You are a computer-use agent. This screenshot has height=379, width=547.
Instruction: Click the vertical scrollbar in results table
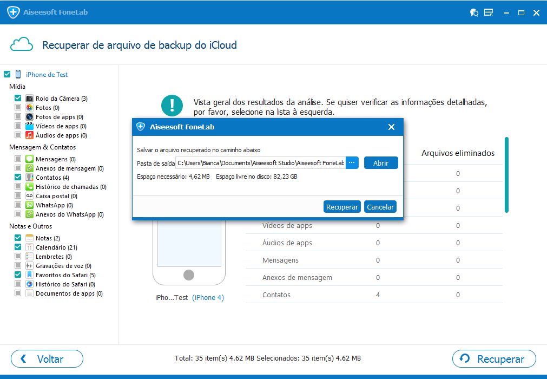click(506, 174)
